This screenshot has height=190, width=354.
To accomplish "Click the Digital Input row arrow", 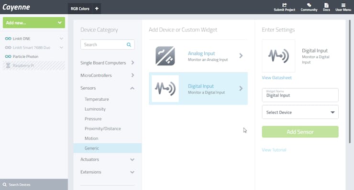I will click(x=241, y=88).
